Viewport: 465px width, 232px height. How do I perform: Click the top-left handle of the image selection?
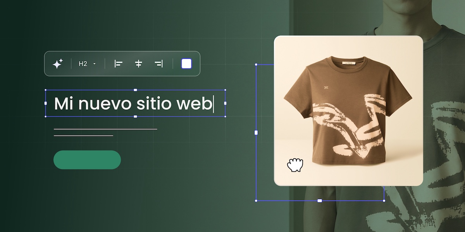click(255, 64)
